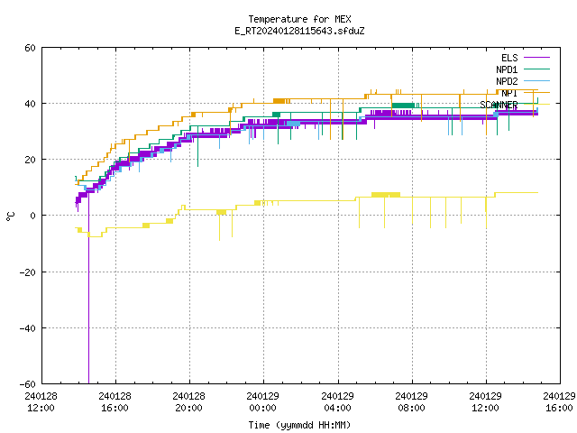Screen dimensions: 577x433
Task: Click the x-axis tick label 240129 04:00
Action: click(x=337, y=402)
